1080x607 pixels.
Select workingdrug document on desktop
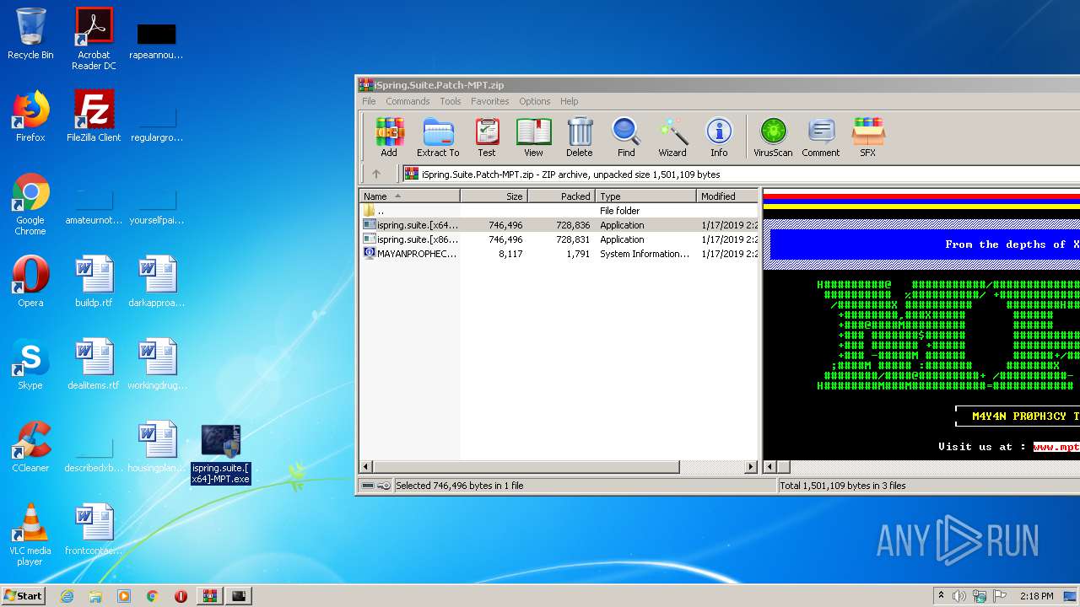157,364
